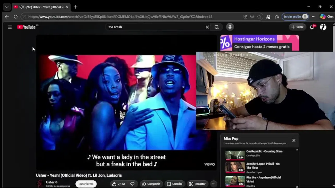The image size is (335, 188).
Task: Open the Usher channel avatar
Action: point(40,184)
